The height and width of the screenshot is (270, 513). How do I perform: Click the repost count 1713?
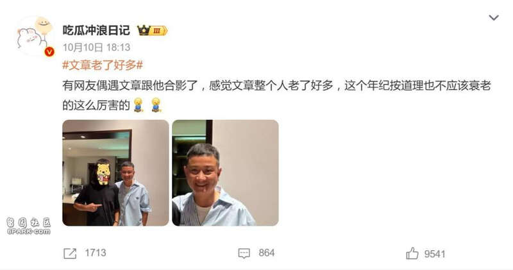coord(96,253)
